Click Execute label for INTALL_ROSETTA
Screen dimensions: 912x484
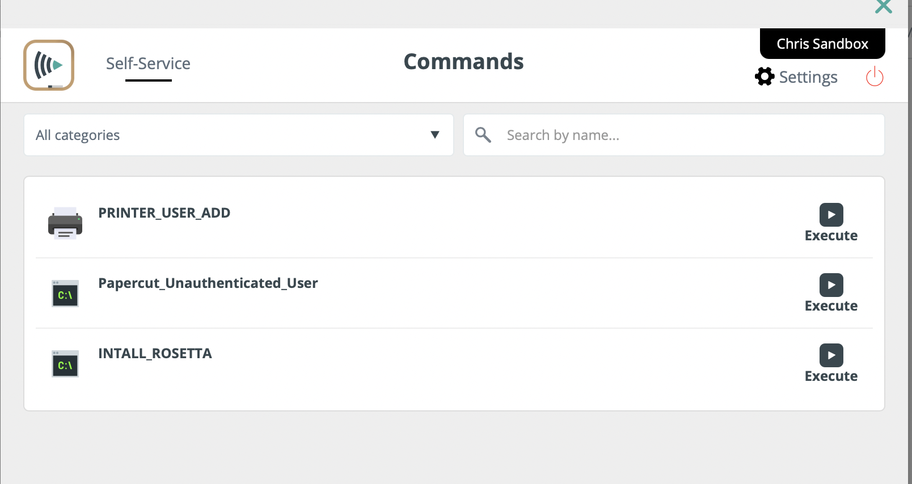[x=831, y=376]
